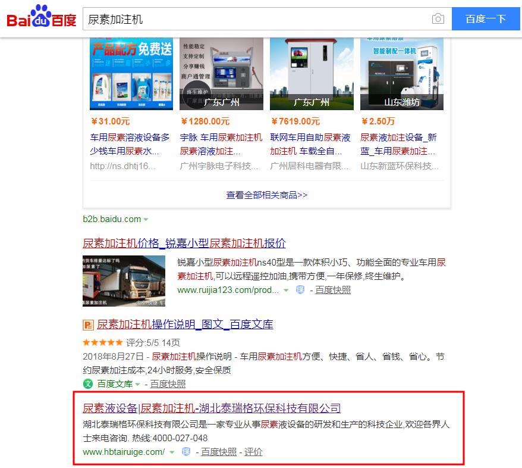Click www.hbtairuige.com/ URL text
The height and width of the screenshot is (468, 522).
click(124, 452)
